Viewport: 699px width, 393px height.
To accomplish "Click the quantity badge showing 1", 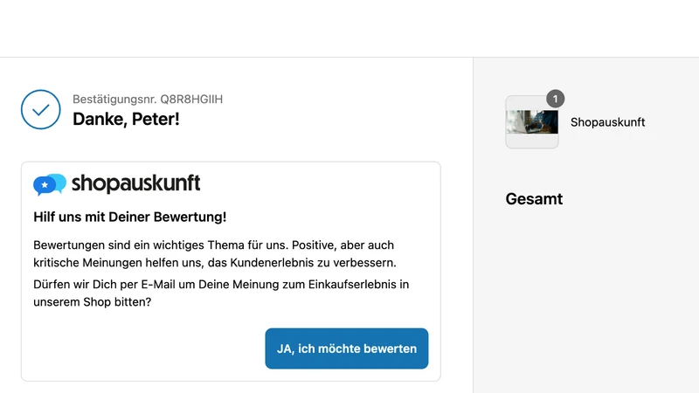I will click(555, 99).
